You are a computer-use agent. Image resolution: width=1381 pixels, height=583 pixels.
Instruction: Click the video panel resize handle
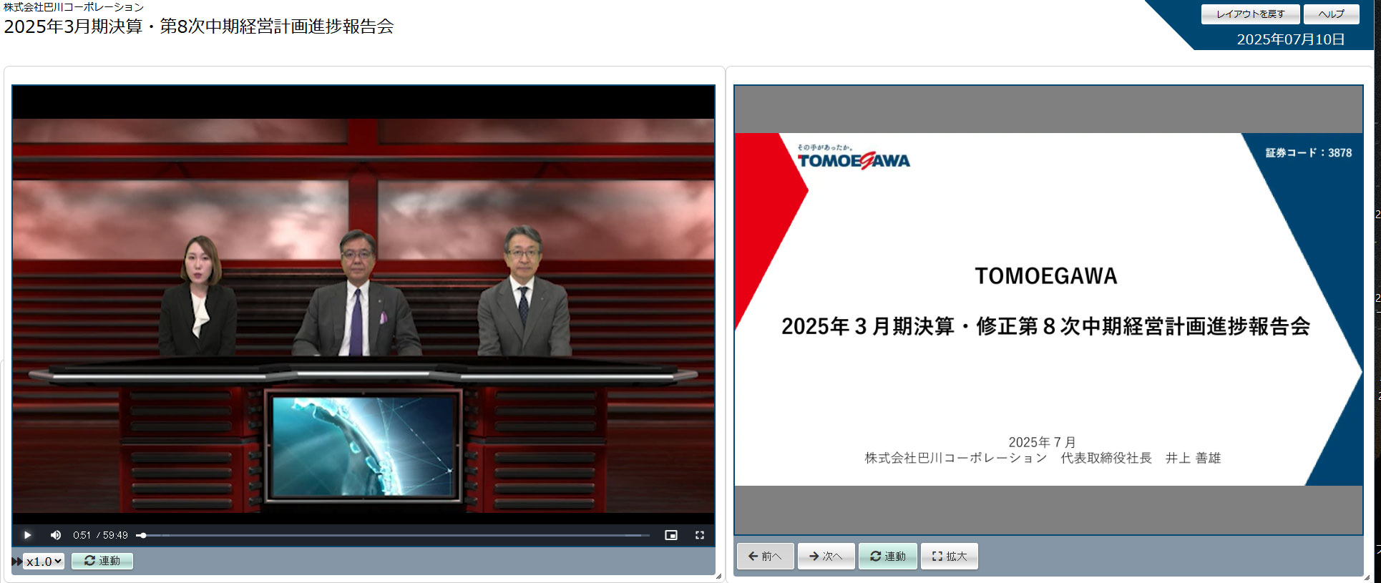tap(718, 576)
